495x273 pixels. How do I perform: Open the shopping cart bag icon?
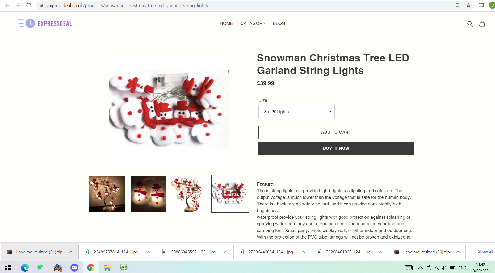tap(482, 24)
